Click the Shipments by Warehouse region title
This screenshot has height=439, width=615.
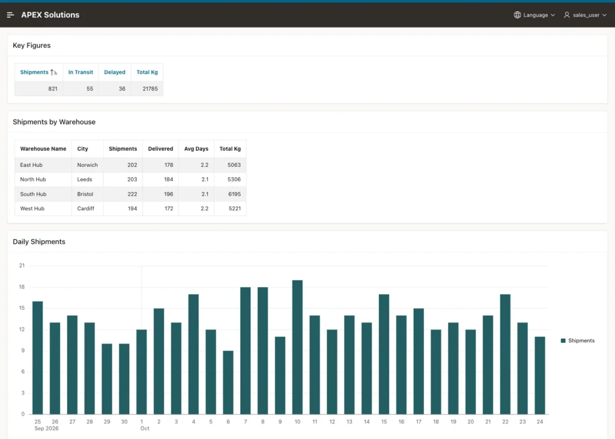[x=53, y=122]
